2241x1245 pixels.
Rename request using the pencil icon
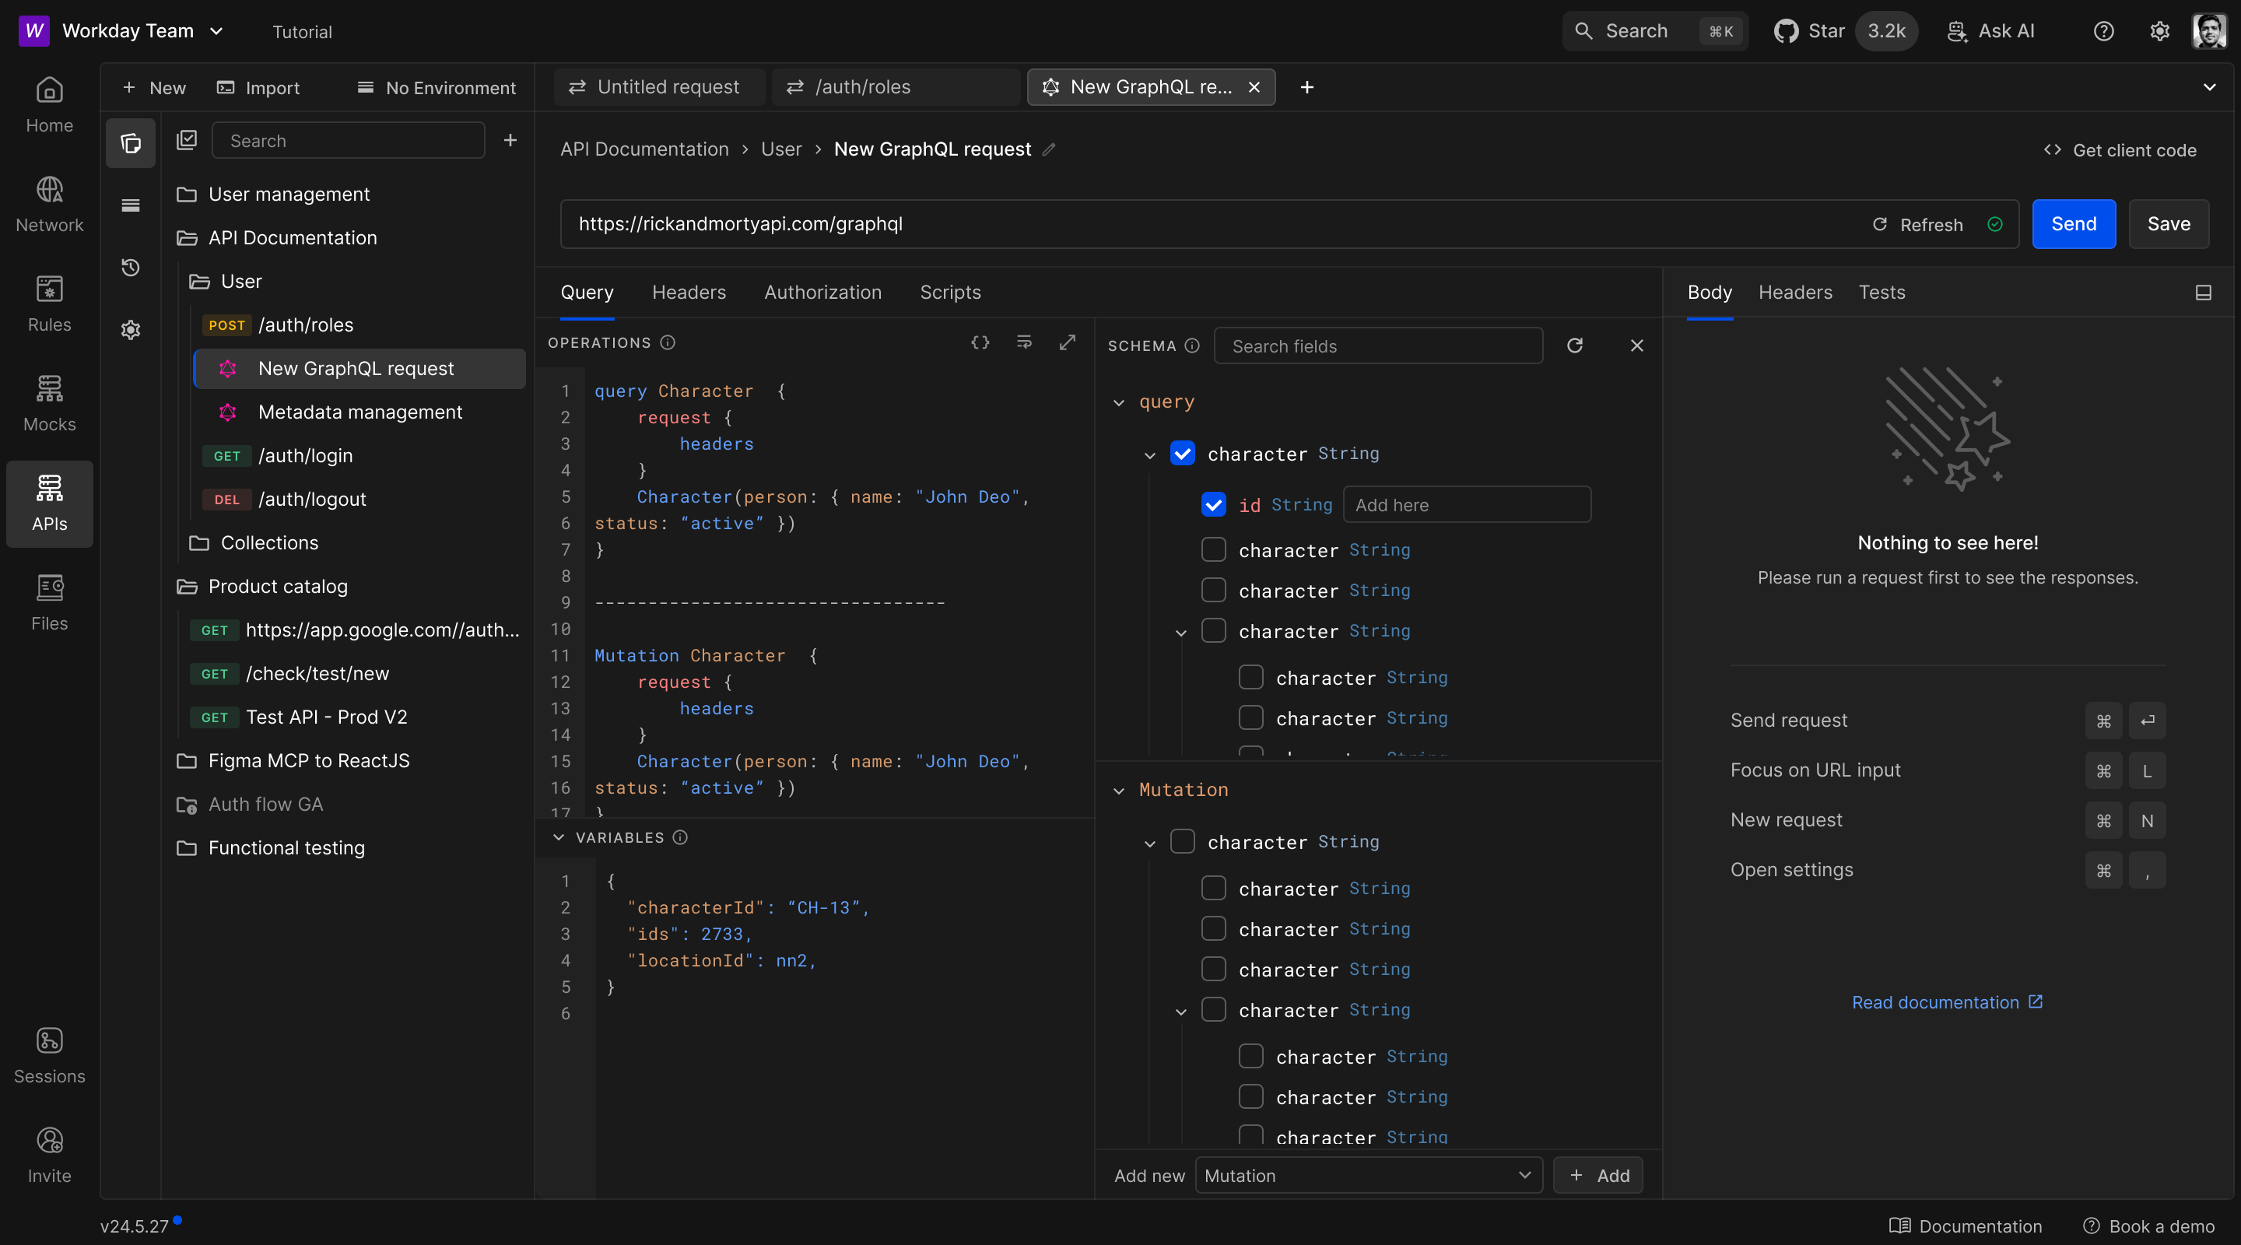coord(1049,149)
